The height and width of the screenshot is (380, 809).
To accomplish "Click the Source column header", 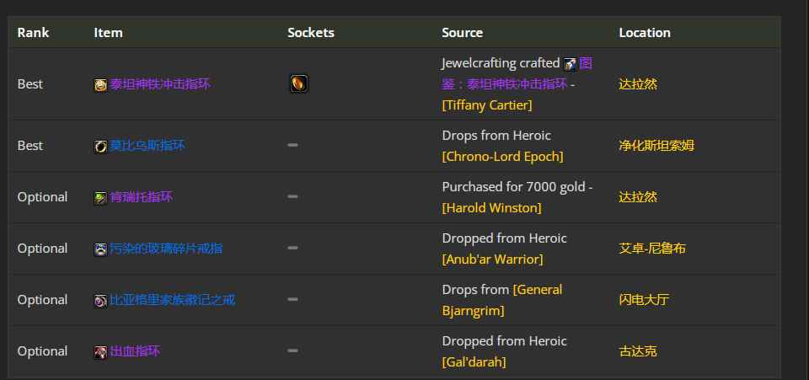I will pos(462,33).
